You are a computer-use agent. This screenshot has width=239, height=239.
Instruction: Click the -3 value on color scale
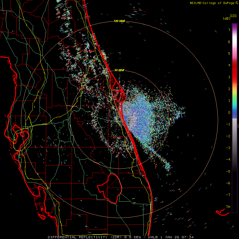tap(228, 148)
